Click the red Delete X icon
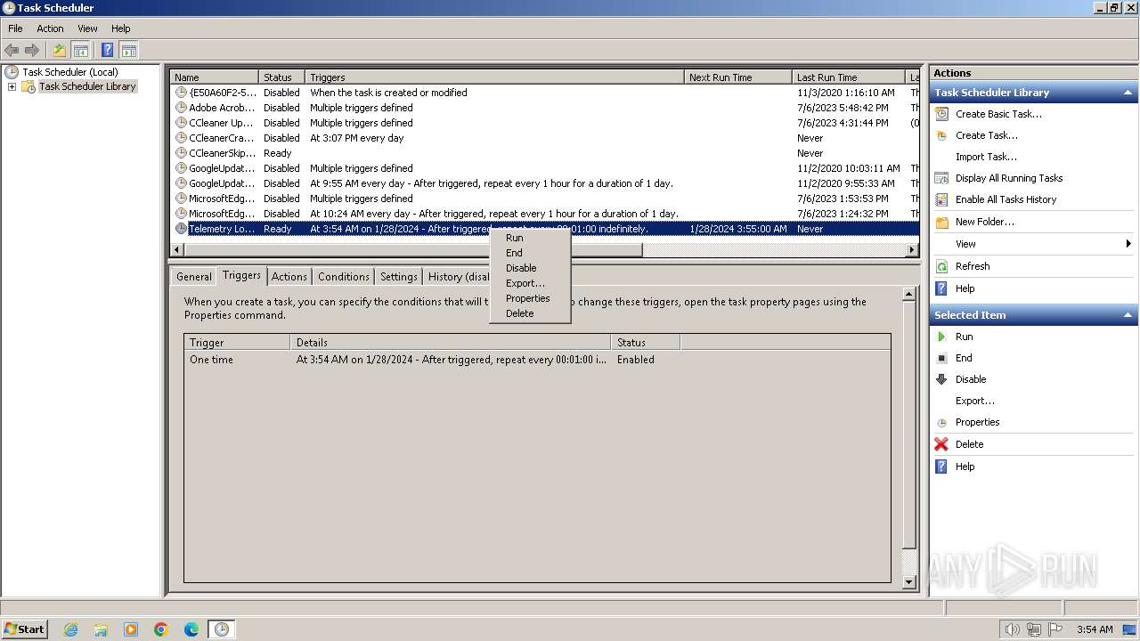 (x=941, y=444)
